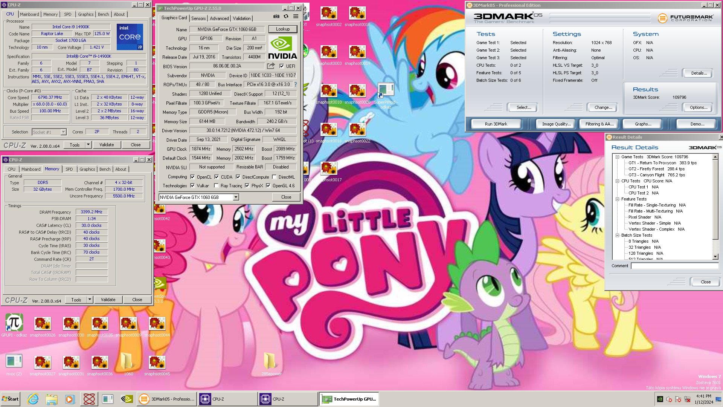
Task: Toggle the CUDA checkbox
Action: 217,177
